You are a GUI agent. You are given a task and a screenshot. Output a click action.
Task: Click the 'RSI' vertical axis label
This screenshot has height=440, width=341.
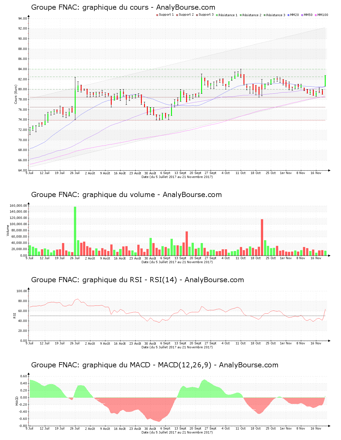coord(14,316)
